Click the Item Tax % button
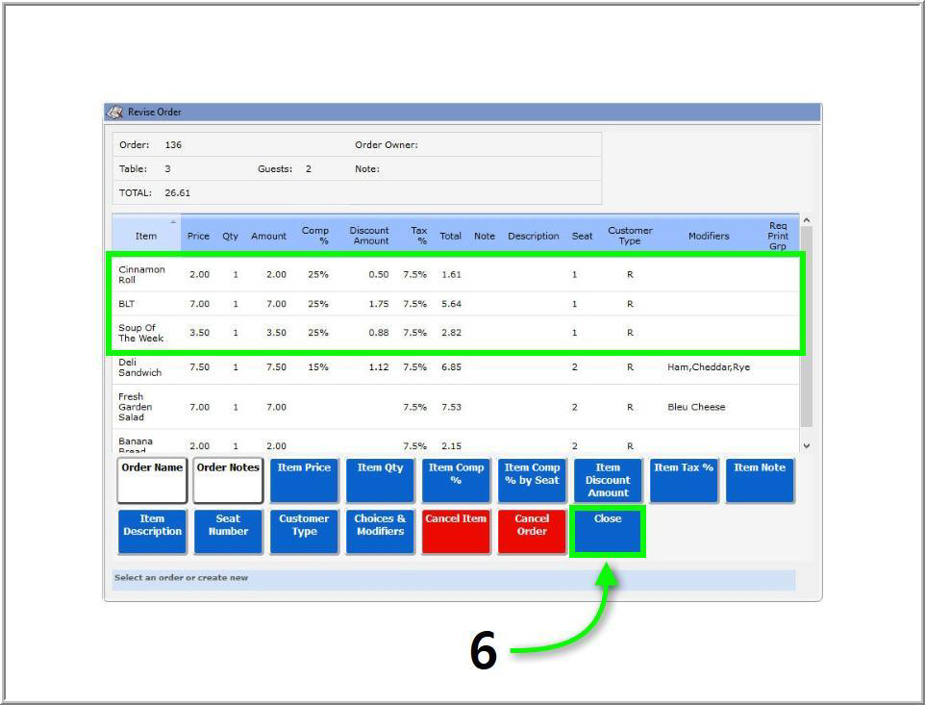Image resolution: width=925 pixels, height=705 pixels. pos(684,480)
